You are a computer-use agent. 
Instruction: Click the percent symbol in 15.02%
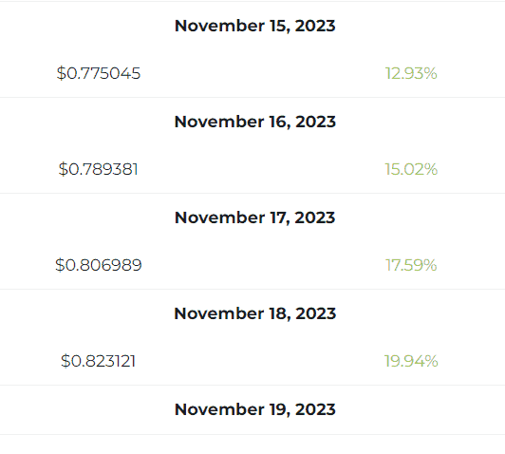point(431,169)
